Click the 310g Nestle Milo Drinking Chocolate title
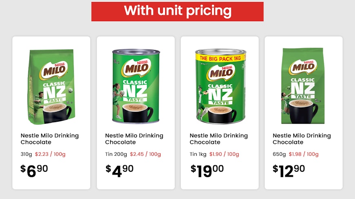This screenshot has height=199, width=355. click(49, 139)
